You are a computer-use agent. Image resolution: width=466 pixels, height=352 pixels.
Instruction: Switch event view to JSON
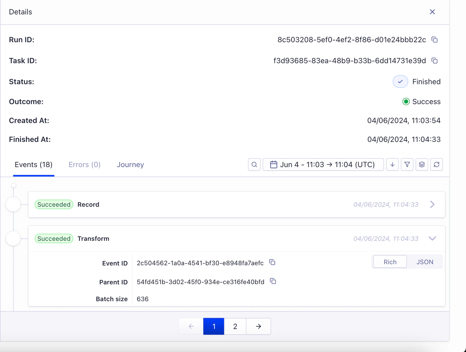coord(425,262)
